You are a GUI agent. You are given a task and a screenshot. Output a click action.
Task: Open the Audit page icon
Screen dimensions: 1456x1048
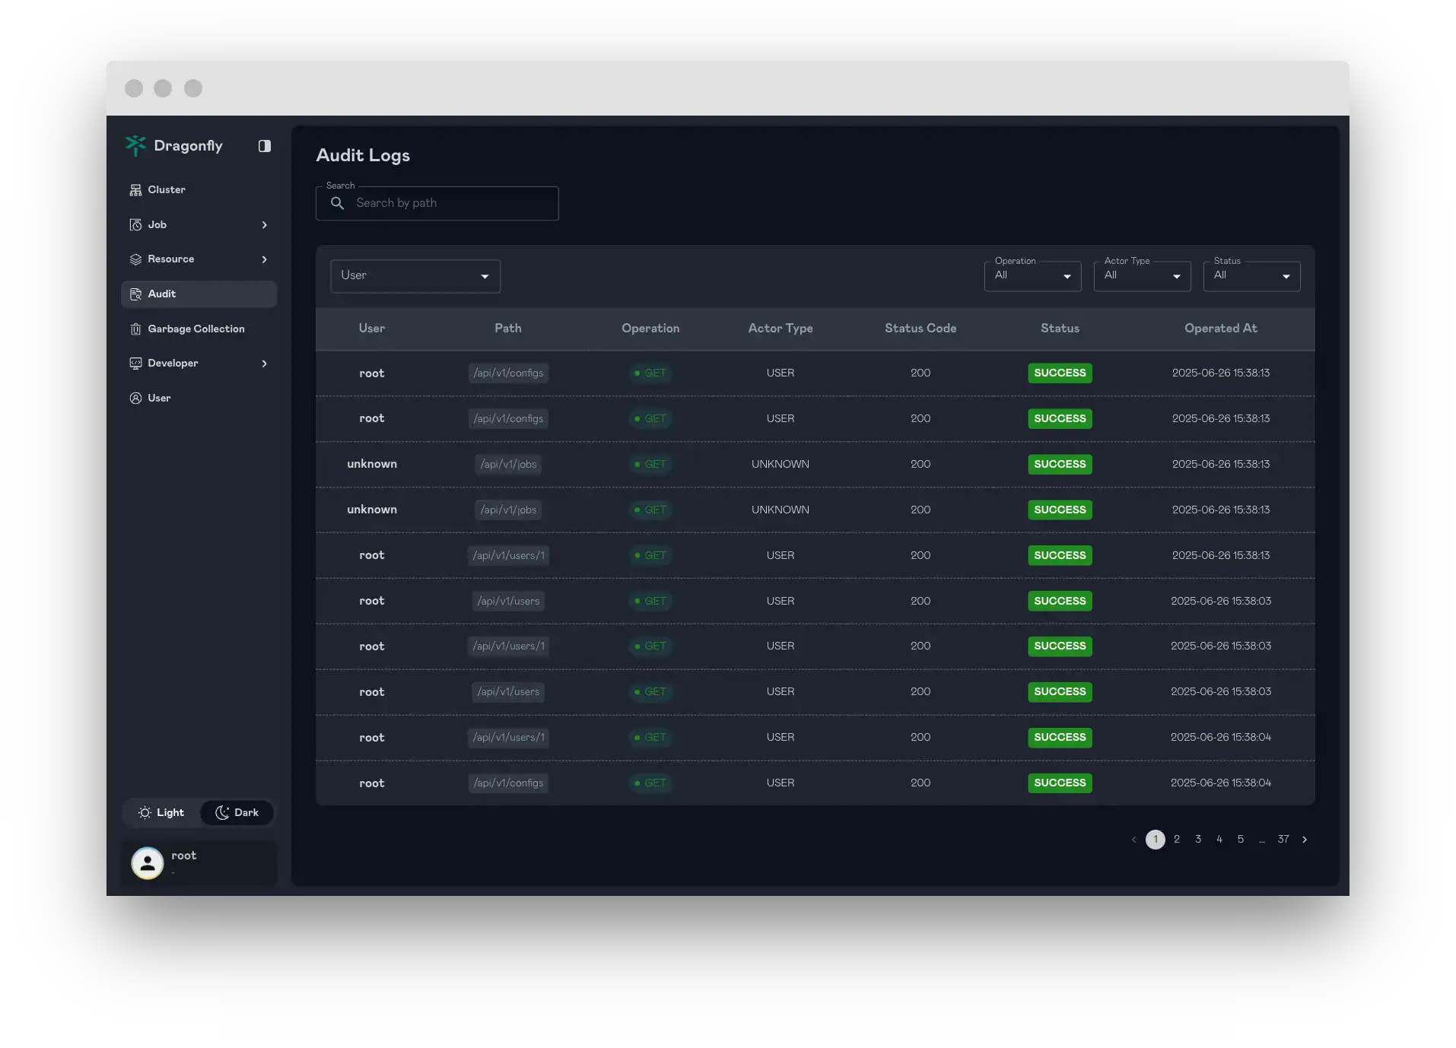[136, 294]
